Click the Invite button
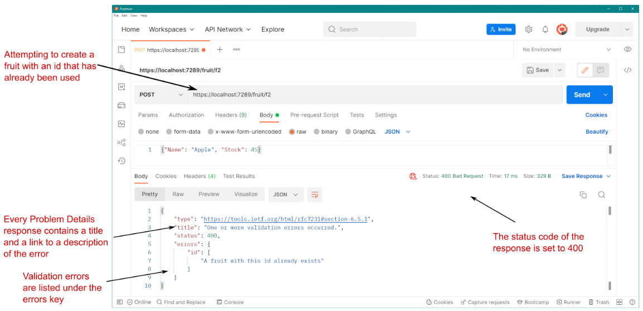 501,30
